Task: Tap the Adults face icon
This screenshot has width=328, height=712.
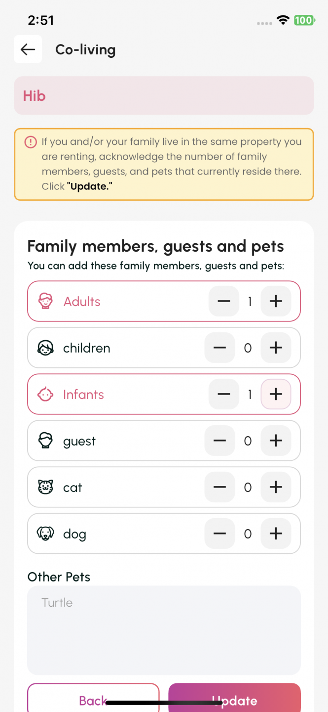Action: point(45,301)
